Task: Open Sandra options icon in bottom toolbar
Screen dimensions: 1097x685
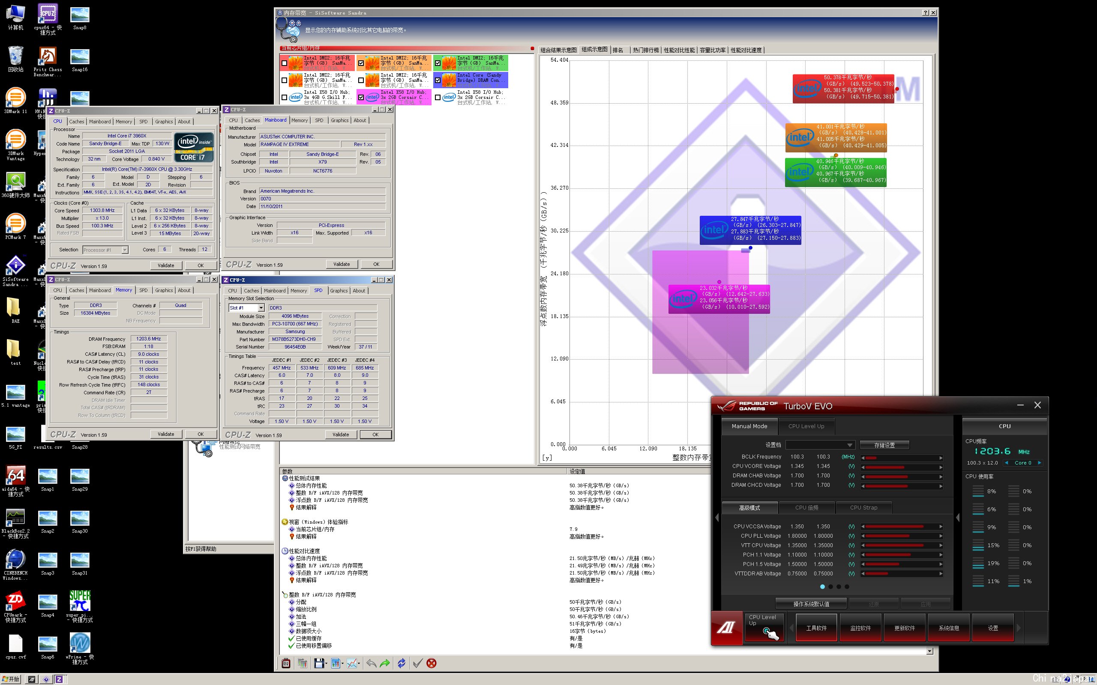Action: pos(285,663)
